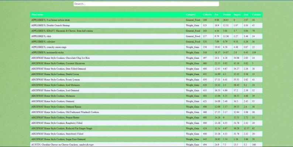Click fat value 9.79 in chili row
The width and height of the screenshot is (293, 147).
217,36
